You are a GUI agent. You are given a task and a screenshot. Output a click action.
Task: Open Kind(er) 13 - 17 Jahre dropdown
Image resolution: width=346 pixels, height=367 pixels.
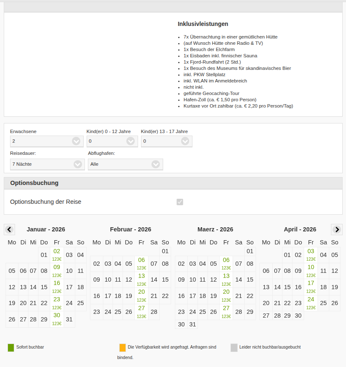[167, 141]
